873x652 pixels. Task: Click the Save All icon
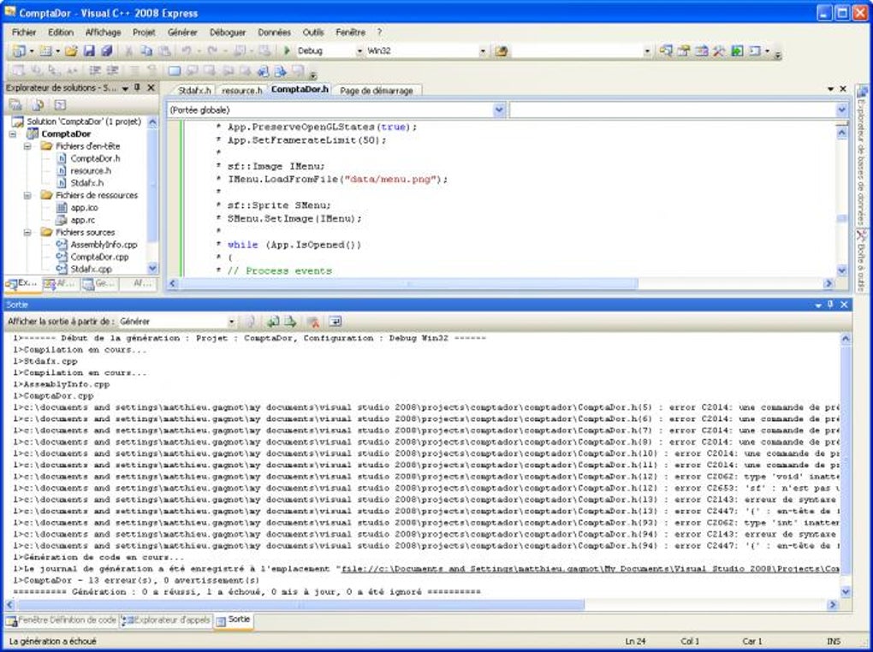click(x=106, y=51)
